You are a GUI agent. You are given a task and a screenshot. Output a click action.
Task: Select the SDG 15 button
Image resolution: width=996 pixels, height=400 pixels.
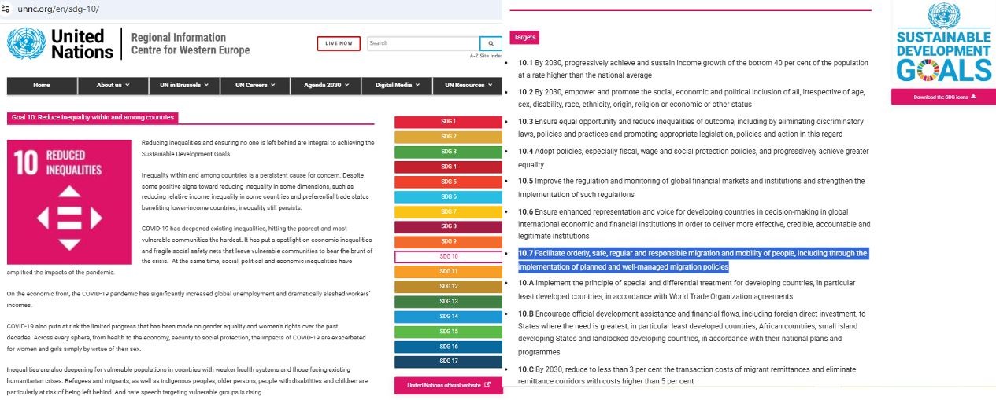click(449, 331)
